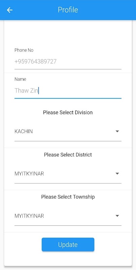Click the Name label
This screenshot has height=270, width=136.
coord(20,79)
